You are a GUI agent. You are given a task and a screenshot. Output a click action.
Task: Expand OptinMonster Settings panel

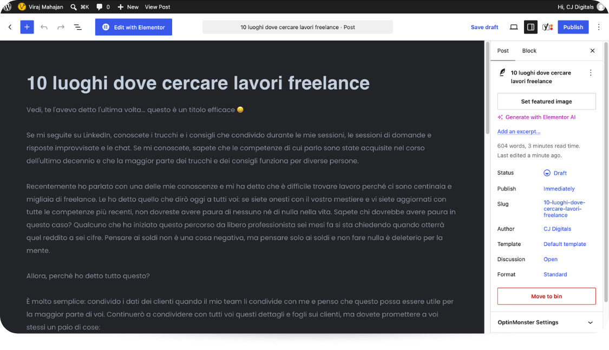point(546,322)
